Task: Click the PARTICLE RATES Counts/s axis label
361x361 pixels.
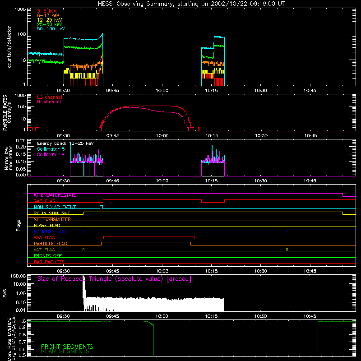Action: [x=7, y=113]
